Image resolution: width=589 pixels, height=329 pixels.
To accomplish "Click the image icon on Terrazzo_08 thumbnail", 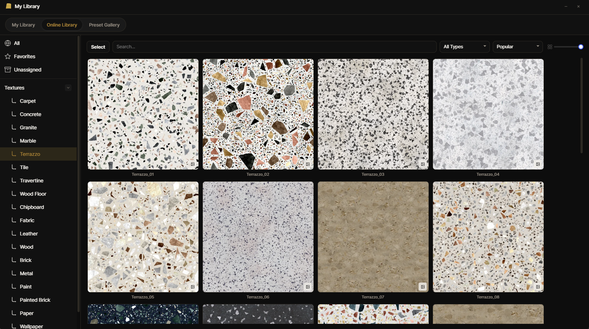I will 538,287.
